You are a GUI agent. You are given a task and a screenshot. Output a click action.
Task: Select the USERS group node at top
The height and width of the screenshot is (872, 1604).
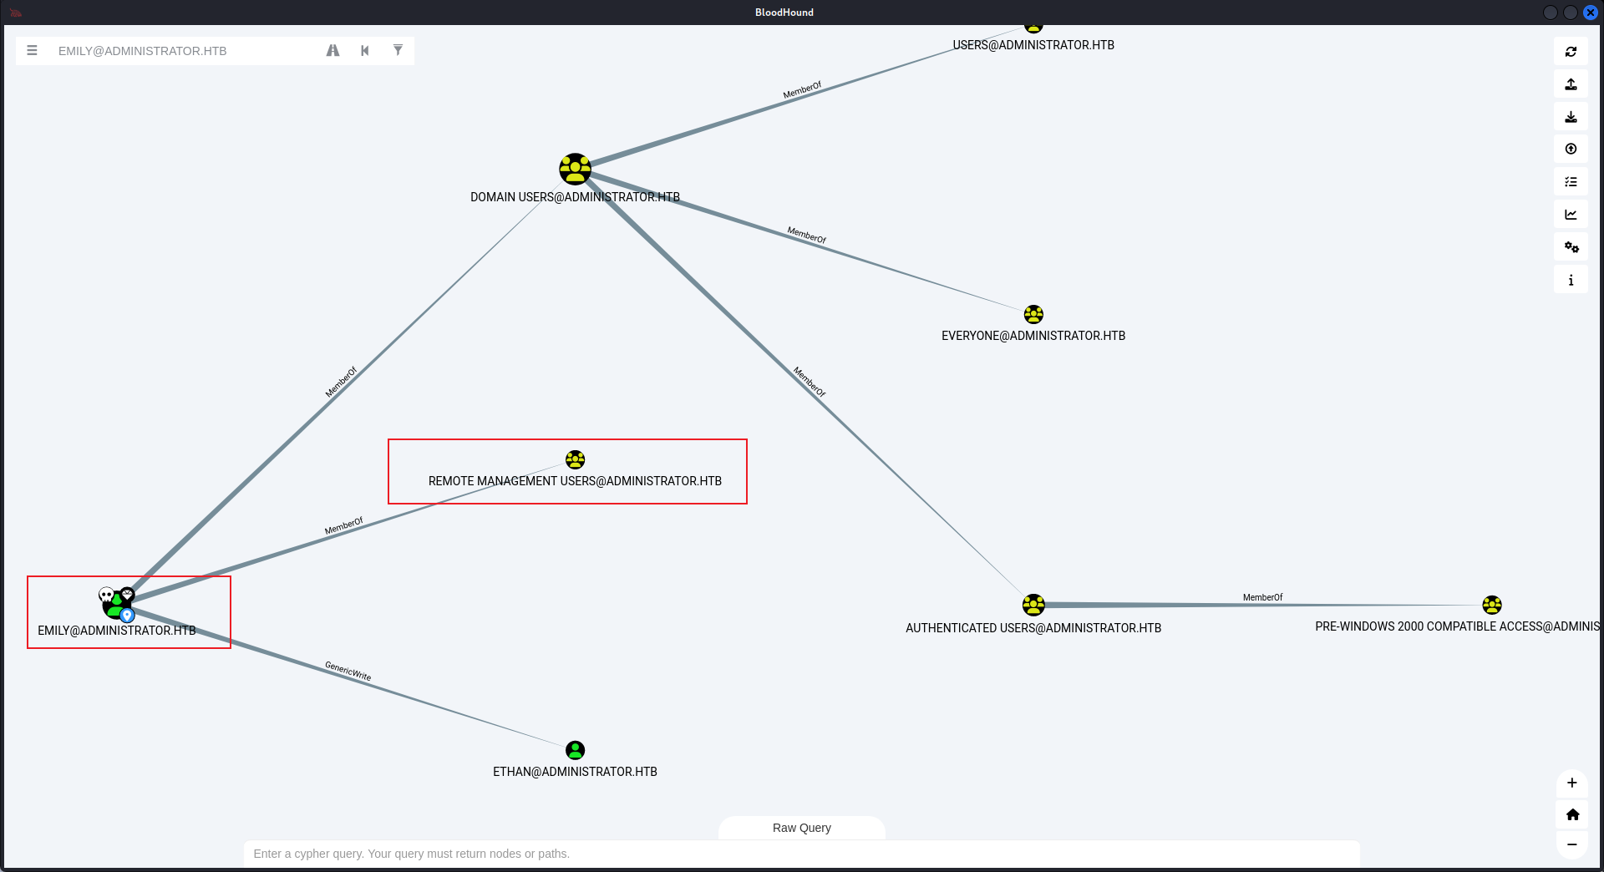1033,27
